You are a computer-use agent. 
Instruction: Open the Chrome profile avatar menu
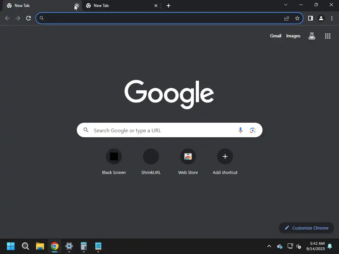pos(321,19)
